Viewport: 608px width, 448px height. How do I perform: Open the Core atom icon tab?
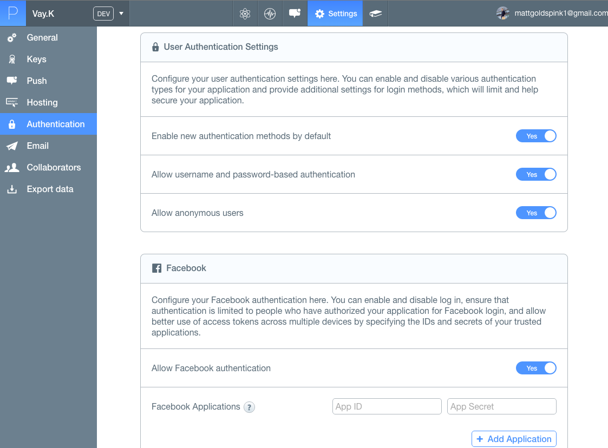click(245, 14)
